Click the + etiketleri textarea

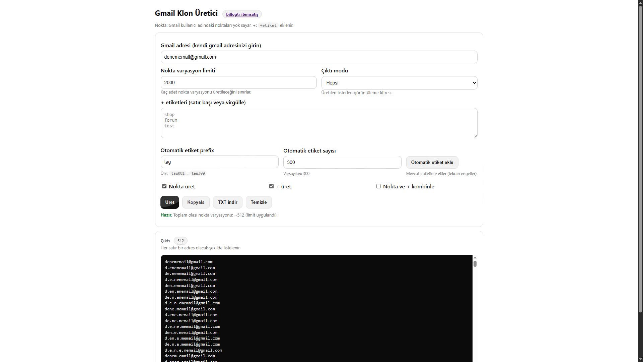(319, 123)
